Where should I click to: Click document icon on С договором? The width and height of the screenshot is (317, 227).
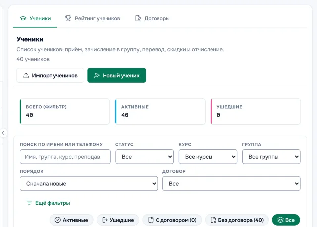151,220
